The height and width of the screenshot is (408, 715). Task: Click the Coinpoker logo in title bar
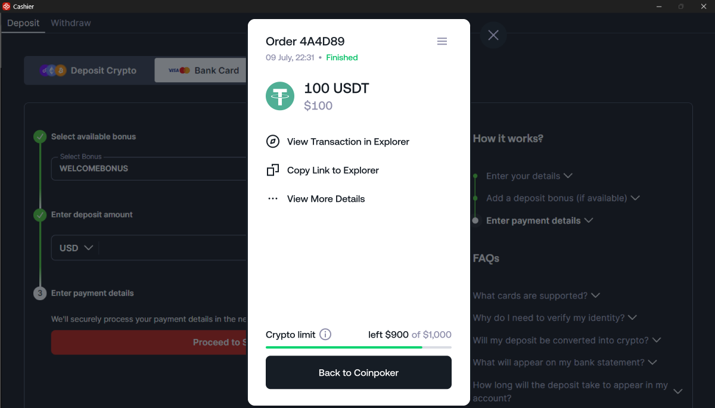(x=7, y=7)
